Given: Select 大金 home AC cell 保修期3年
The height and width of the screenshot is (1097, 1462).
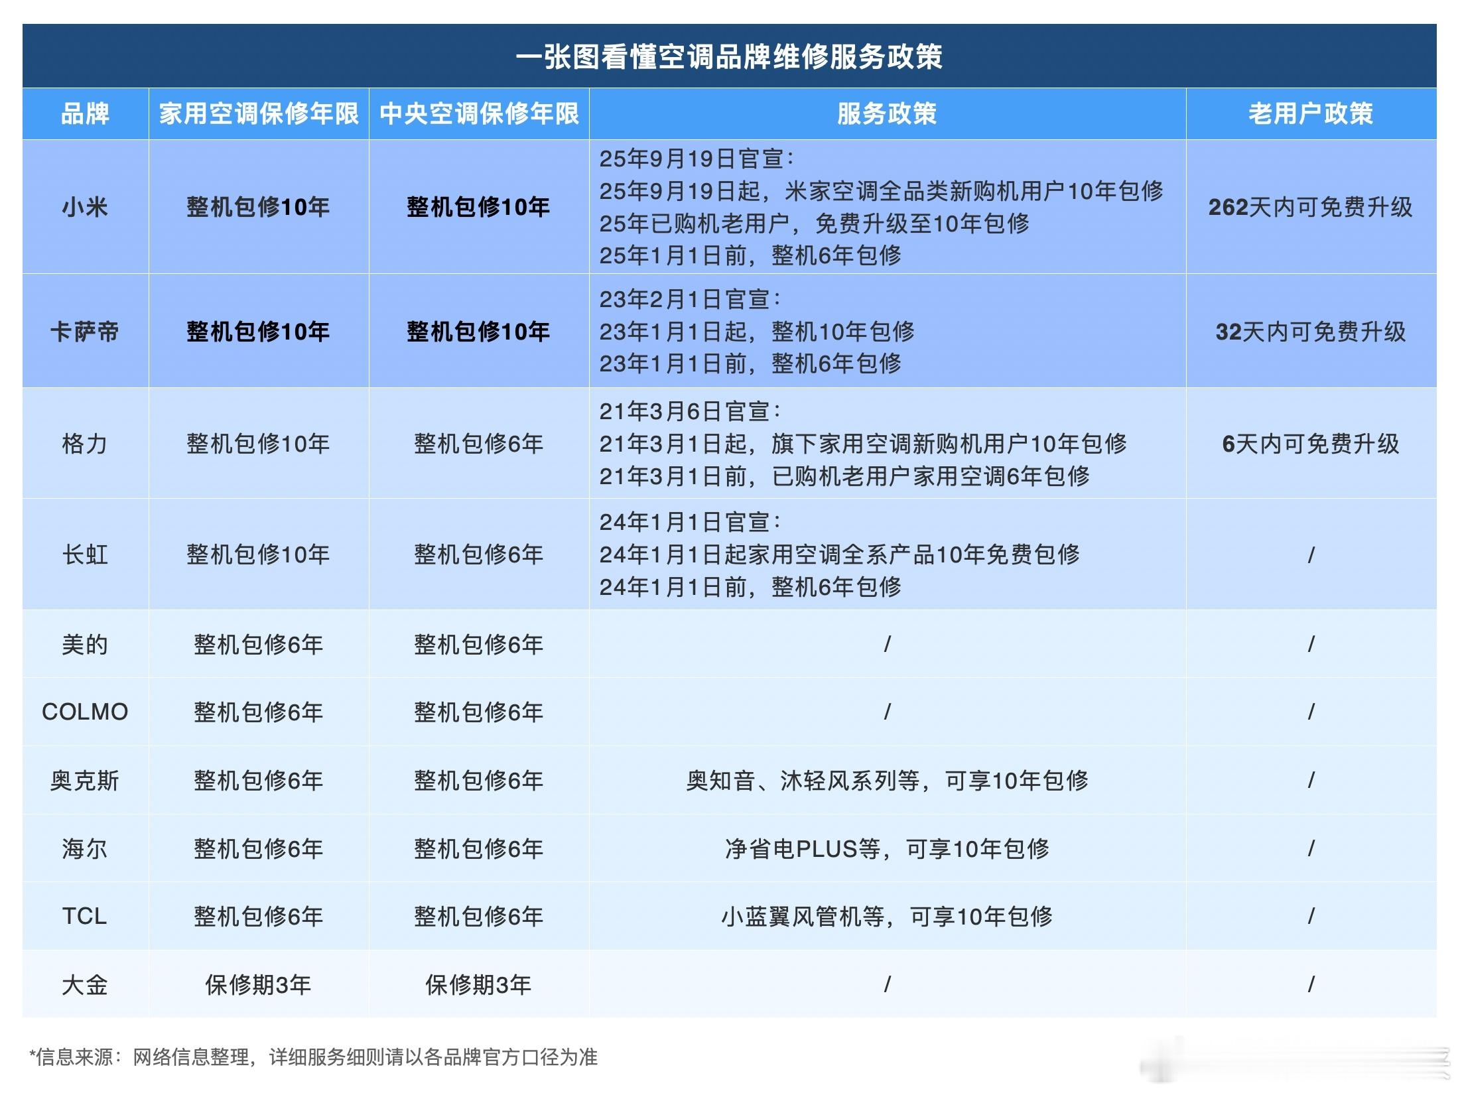Looking at the screenshot, I should (x=258, y=984).
